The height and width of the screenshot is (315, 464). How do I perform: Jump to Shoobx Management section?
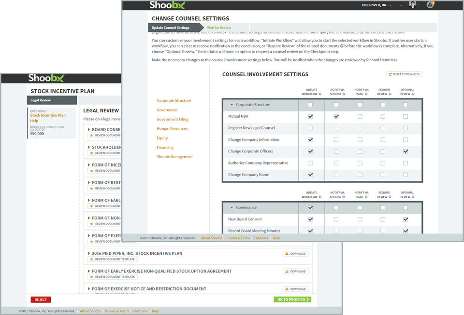point(174,157)
